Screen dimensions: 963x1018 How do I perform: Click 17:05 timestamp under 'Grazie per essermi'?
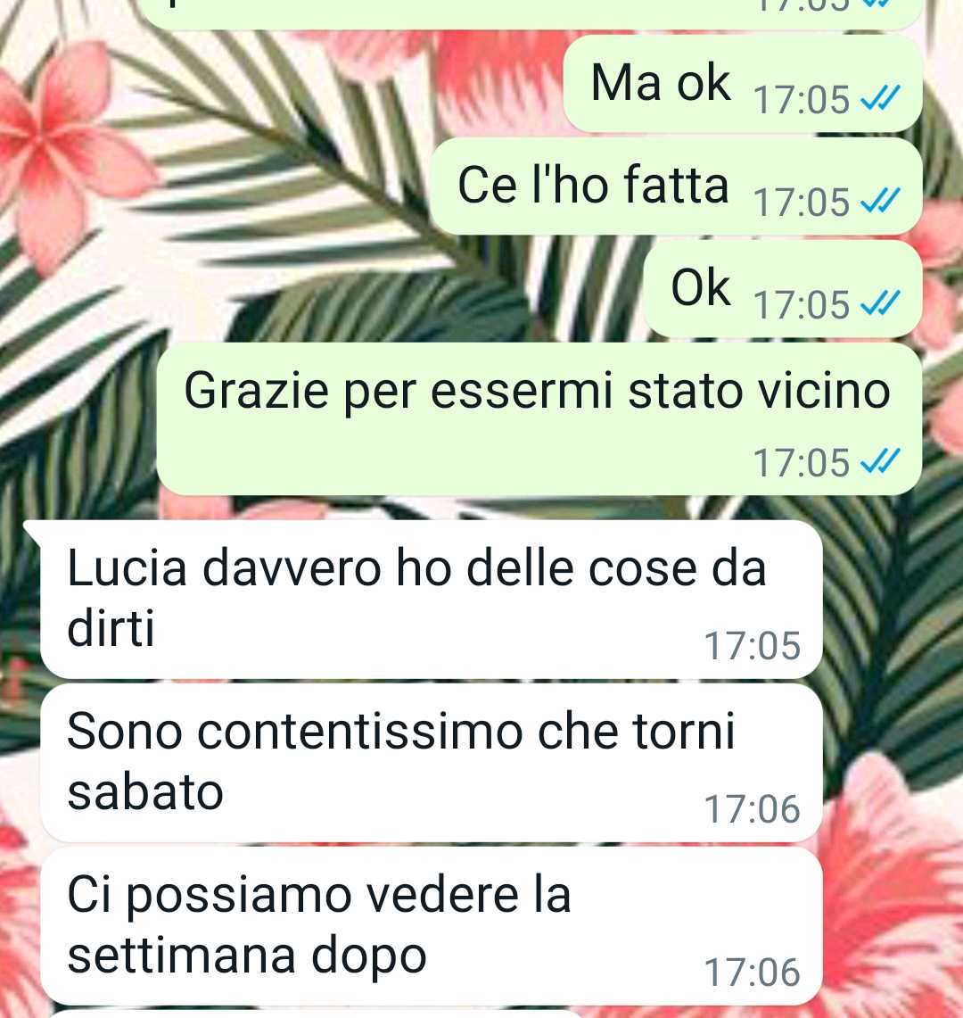[802, 462]
